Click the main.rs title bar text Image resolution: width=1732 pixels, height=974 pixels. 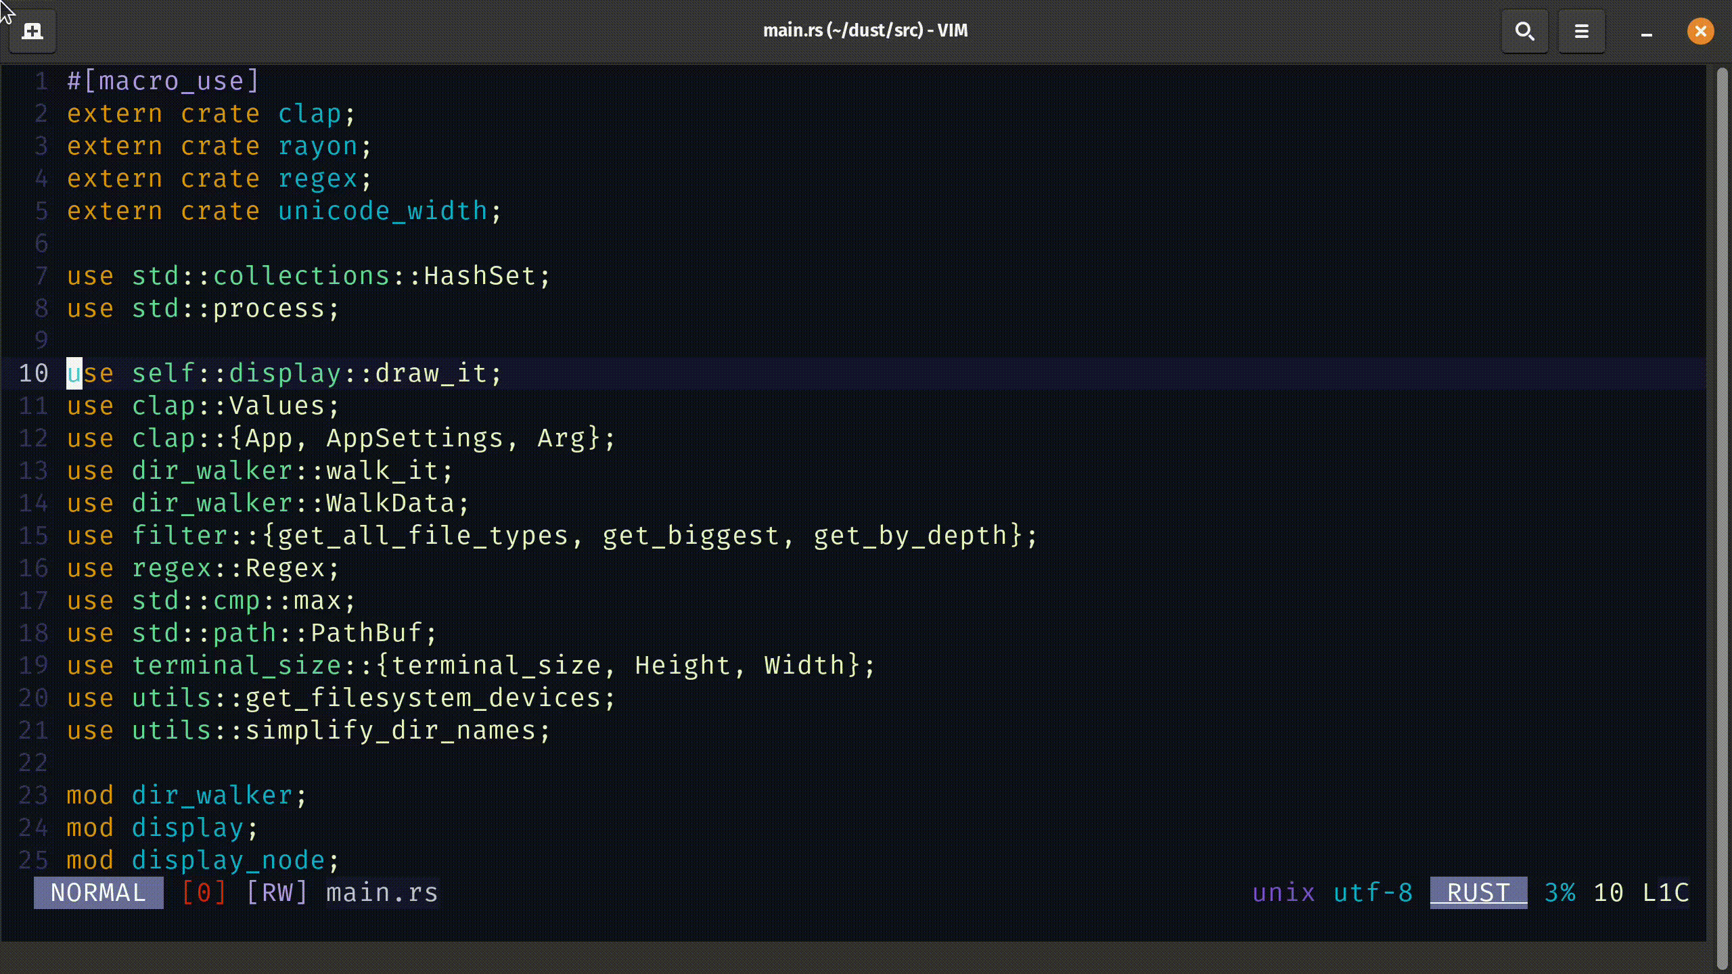click(865, 30)
